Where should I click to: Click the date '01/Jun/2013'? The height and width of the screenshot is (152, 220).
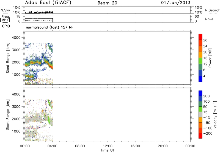point(176,3)
